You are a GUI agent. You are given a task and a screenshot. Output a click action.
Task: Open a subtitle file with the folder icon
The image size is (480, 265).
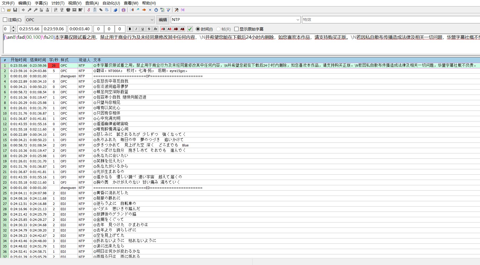point(9,10)
